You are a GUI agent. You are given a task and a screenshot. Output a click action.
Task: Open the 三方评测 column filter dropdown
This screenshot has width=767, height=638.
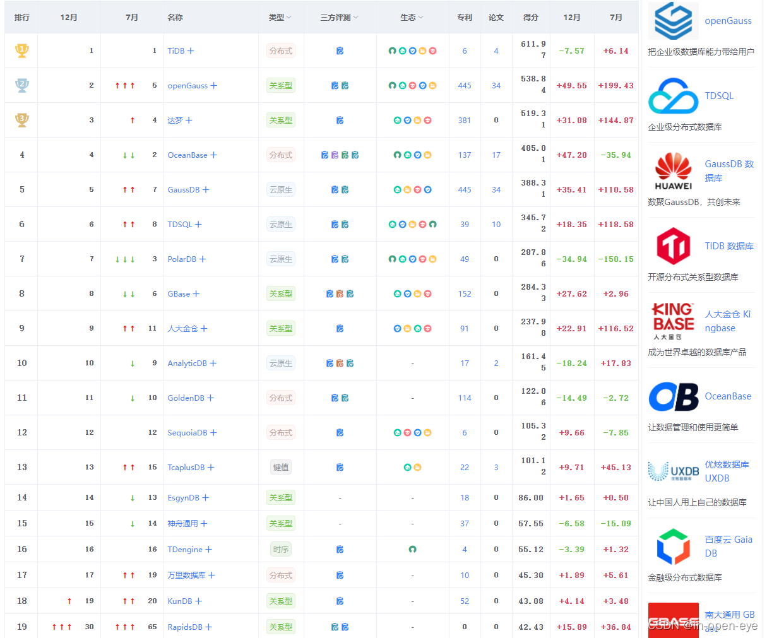click(x=355, y=18)
